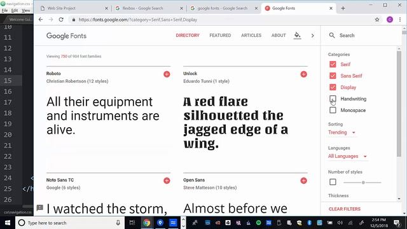407x229 pixels.
Task: Open the Trending sorting dropdown
Action: click(341, 132)
